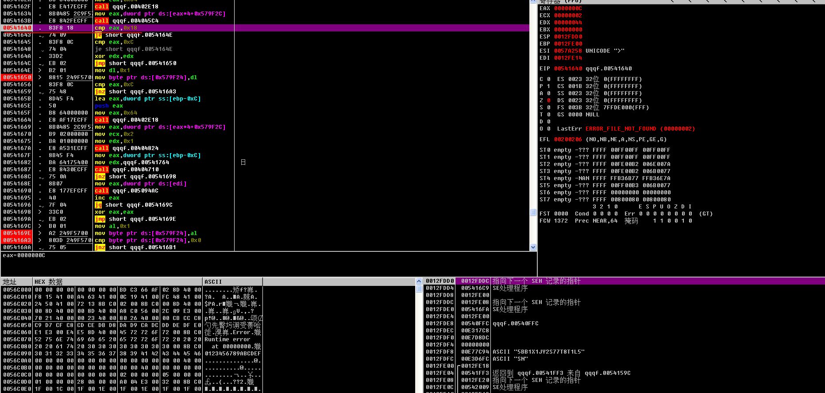Click jnz short qqqf.005416B1 line
Screen dimensions: 825x393
[x=135, y=247]
